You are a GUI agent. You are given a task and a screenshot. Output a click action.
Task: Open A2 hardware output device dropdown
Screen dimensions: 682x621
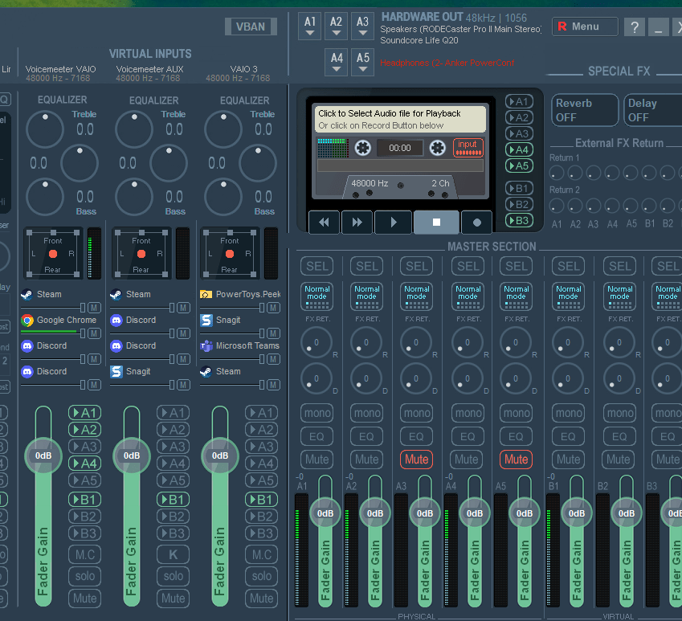336,26
